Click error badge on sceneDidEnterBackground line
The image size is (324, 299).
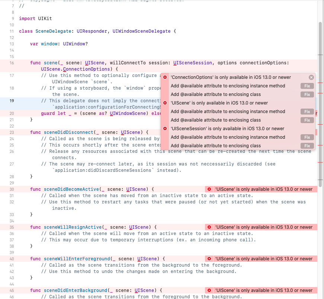click(208, 290)
